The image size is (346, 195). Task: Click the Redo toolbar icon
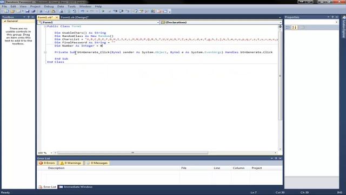[x=92, y=11]
